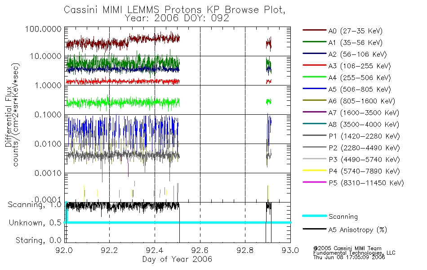Image resolution: width=427 pixels, height=270 pixels.
Task: Click the P1 (1420-2280 KeV) legend label
Action: 364,136
